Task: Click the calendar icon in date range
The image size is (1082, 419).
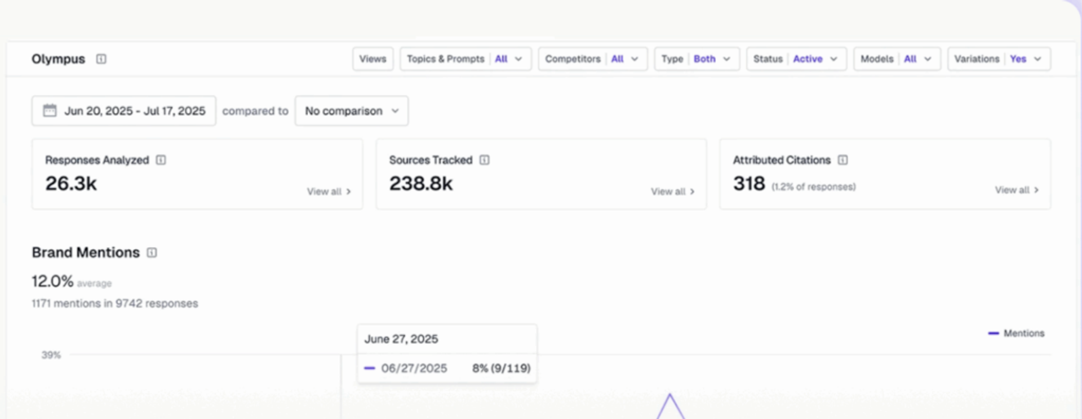Action: [50, 110]
